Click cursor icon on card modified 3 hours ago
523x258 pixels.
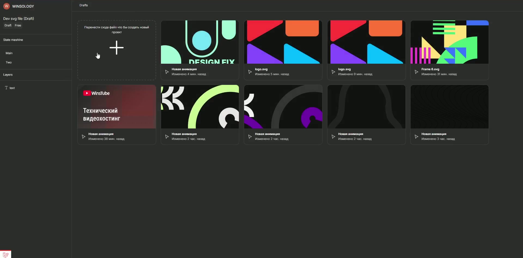pyautogui.click(x=416, y=137)
